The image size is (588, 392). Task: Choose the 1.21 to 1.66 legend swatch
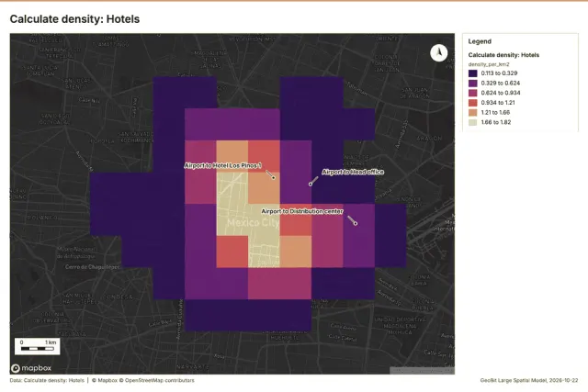(x=473, y=112)
